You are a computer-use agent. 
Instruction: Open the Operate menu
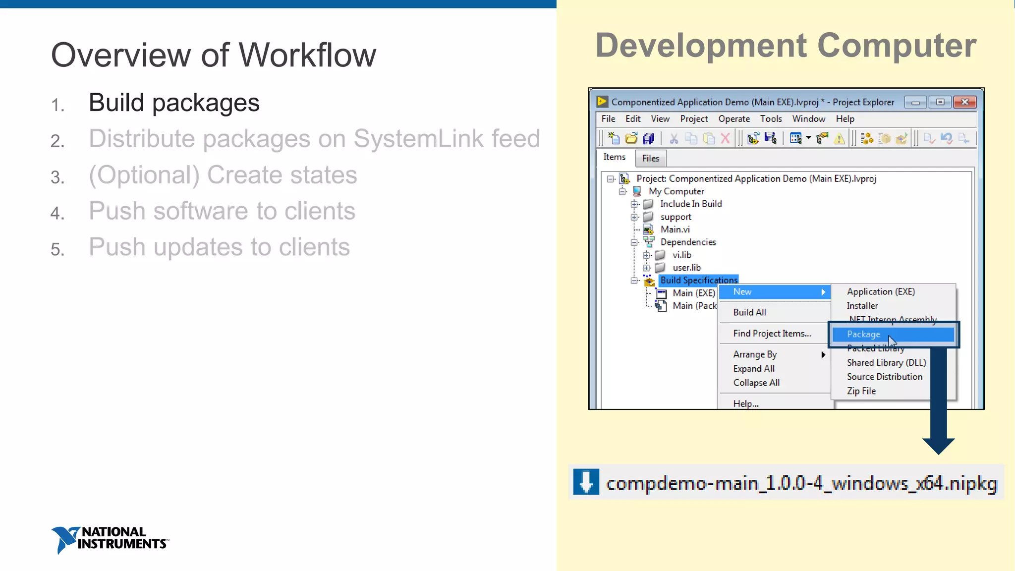[734, 119]
